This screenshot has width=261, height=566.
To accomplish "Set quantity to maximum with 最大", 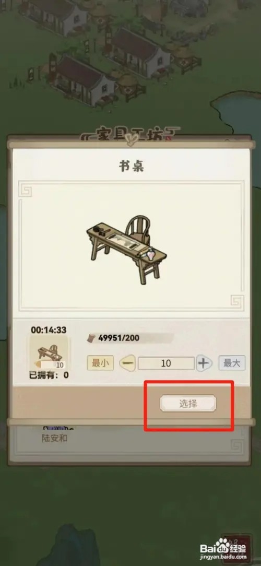I will pyautogui.click(x=232, y=363).
